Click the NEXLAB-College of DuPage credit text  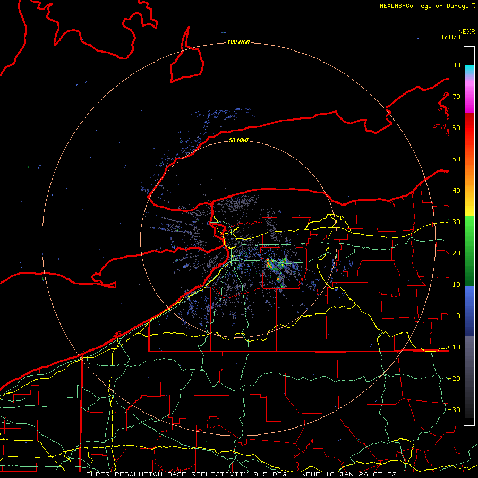[x=424, y=6]
